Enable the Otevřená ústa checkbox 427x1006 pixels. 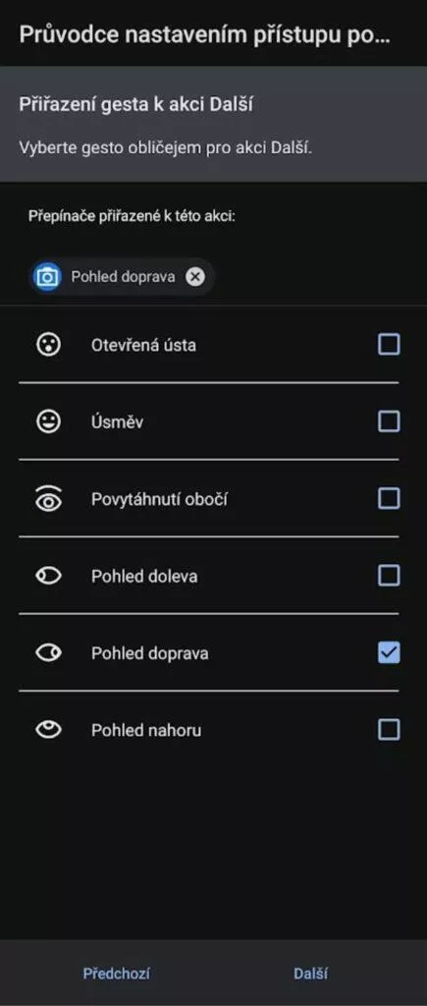click(389, 345)
